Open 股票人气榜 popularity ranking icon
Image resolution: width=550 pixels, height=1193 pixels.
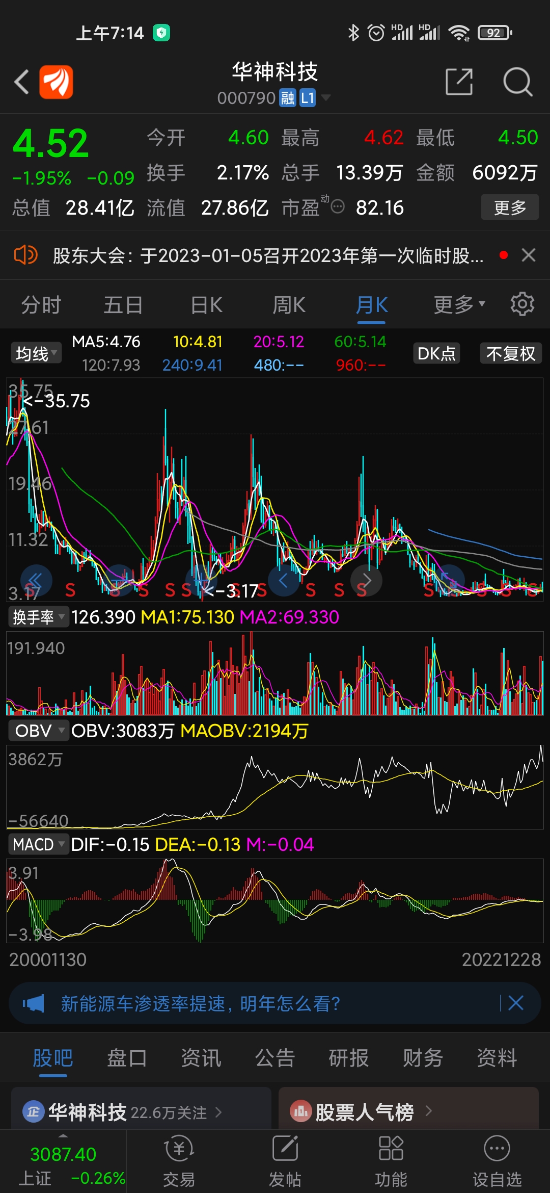[300, 1111]
